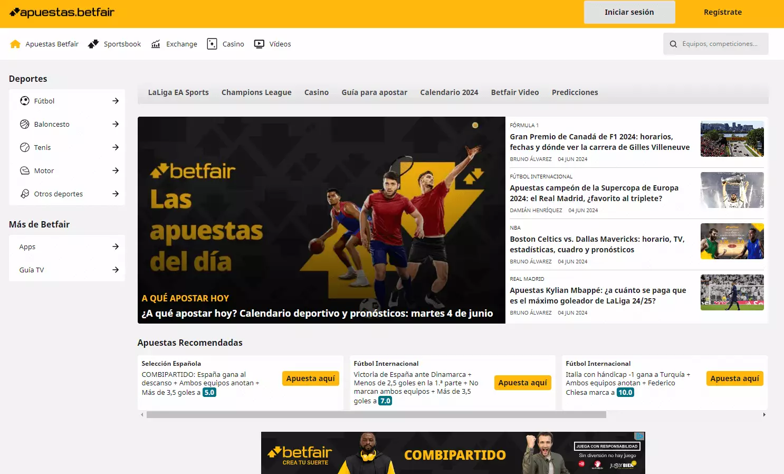The width and height of the screenshot is (784, 474).
Task: Click the Vídeos play-screen icon
Action: pyautogui.click(x=259, y=44)
